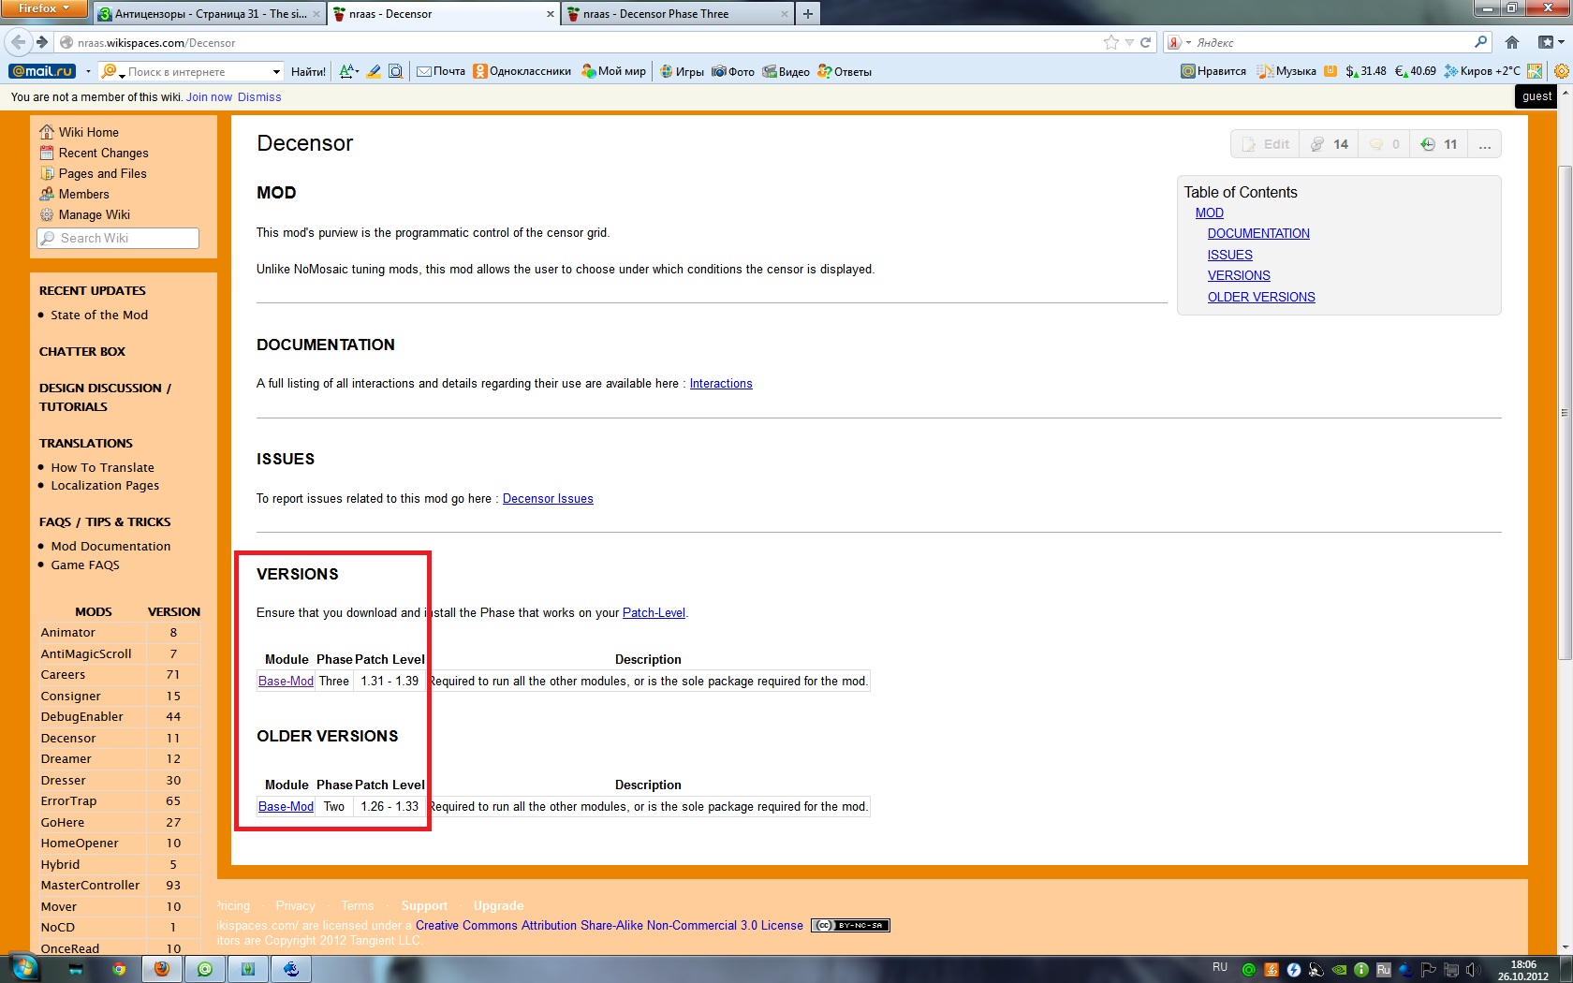Open the Interactions documentation link
Viewport: 1573px width, 983px height.
pos(721,384)
